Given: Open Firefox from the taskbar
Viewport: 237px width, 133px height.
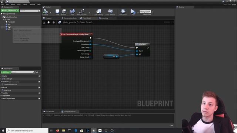Looking at the screenshot, I should (58, 130).
